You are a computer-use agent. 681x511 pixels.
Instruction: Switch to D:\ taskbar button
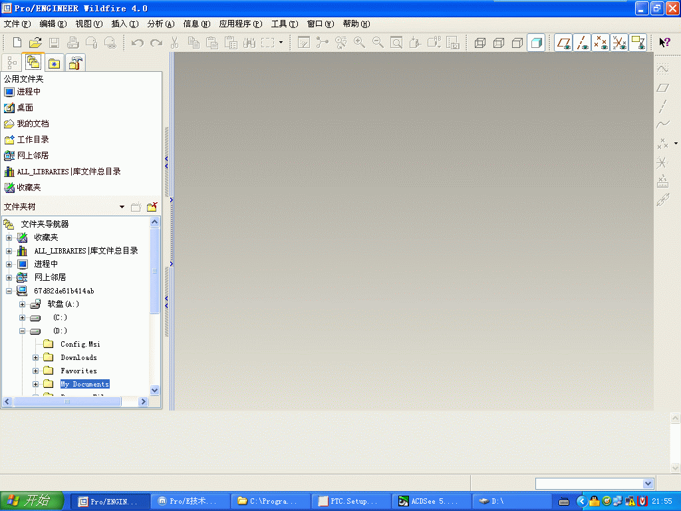pyautogui.click(x=511, y=502)
